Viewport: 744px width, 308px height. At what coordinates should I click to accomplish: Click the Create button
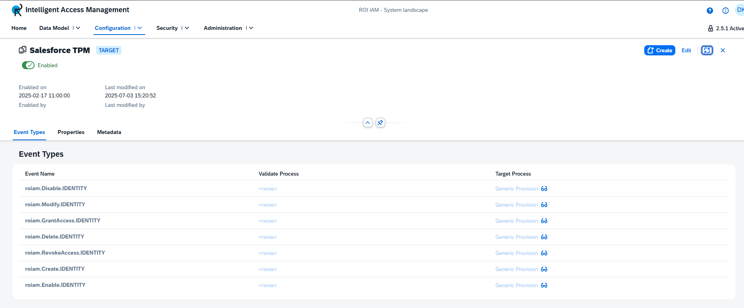click(660, 50)
